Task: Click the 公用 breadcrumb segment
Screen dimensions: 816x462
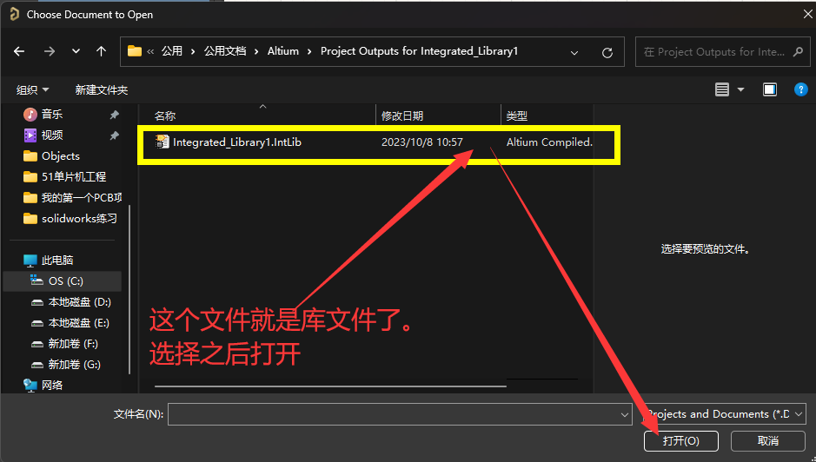Action: pos(172,51)
